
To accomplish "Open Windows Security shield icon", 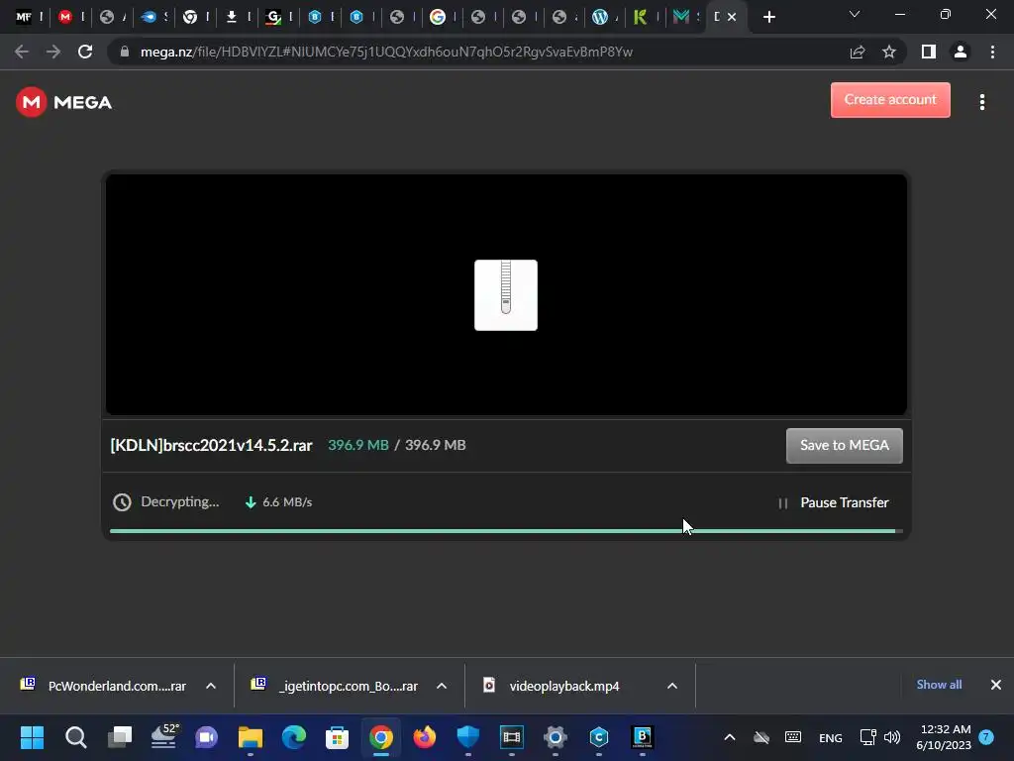I will coord(467,737).
